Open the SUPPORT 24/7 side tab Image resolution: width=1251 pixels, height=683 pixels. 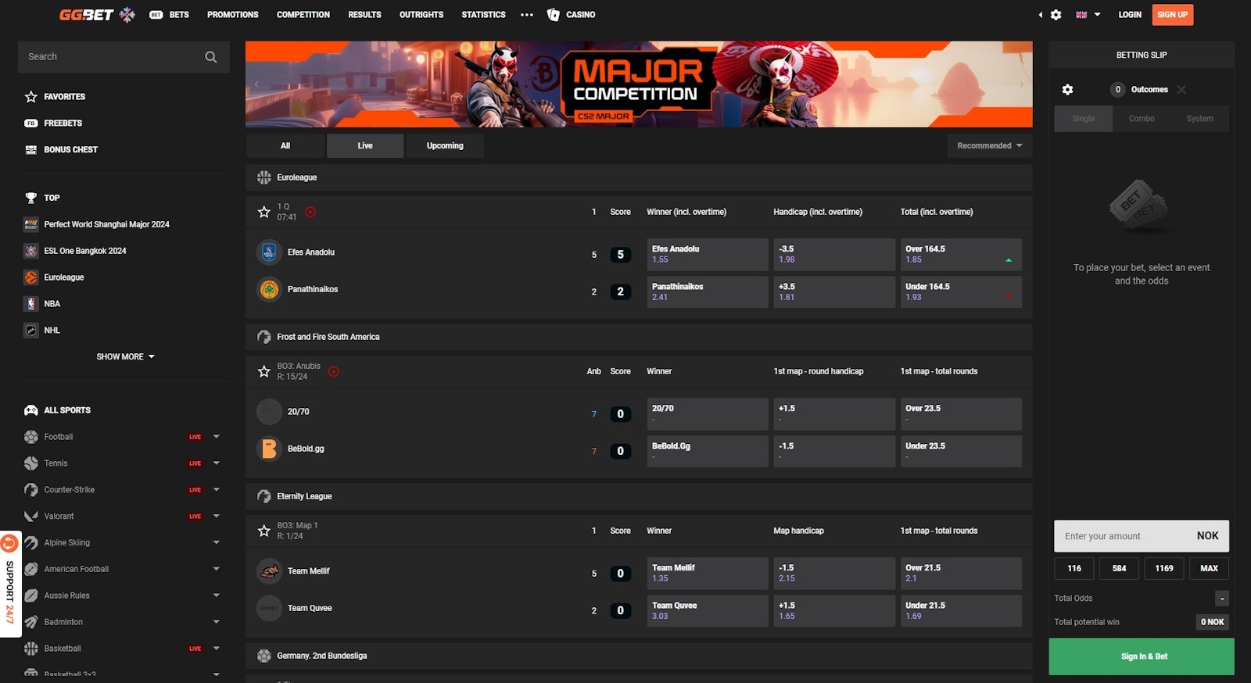tap(10, 585)
